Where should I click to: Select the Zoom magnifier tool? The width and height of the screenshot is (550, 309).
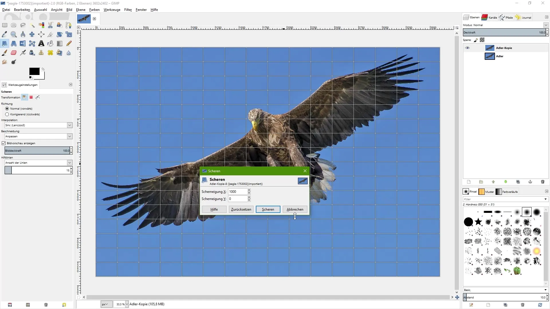14,34
